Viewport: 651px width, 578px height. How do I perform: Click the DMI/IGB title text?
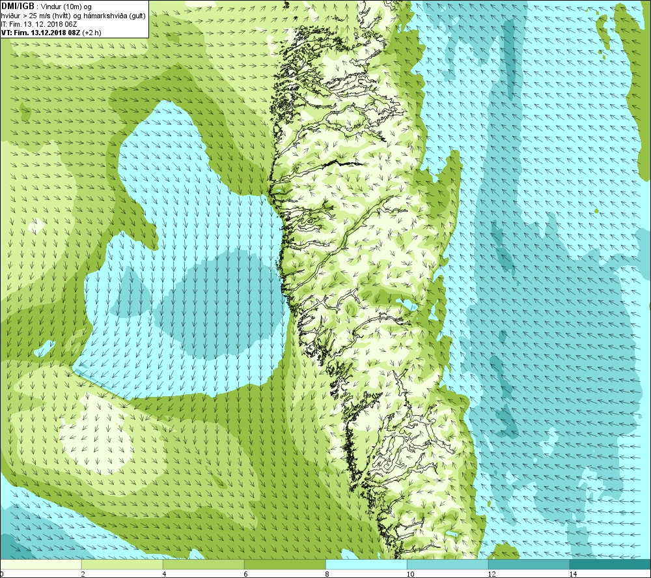click(18, 7)
